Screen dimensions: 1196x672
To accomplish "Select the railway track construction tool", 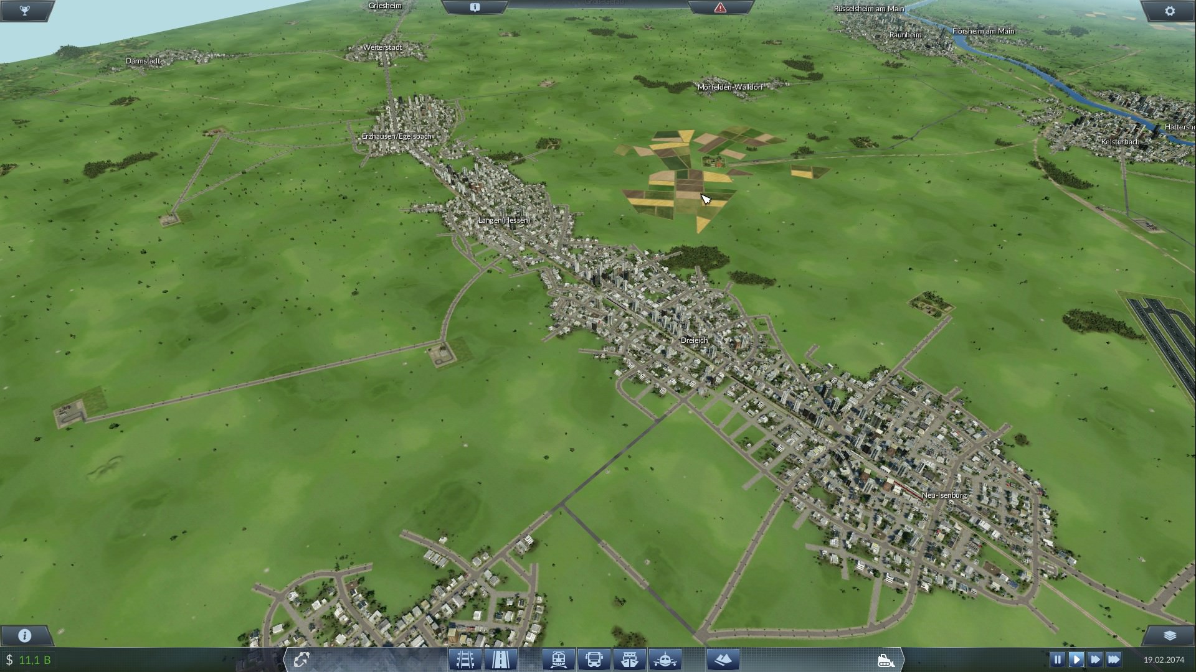I will point(465,660).
